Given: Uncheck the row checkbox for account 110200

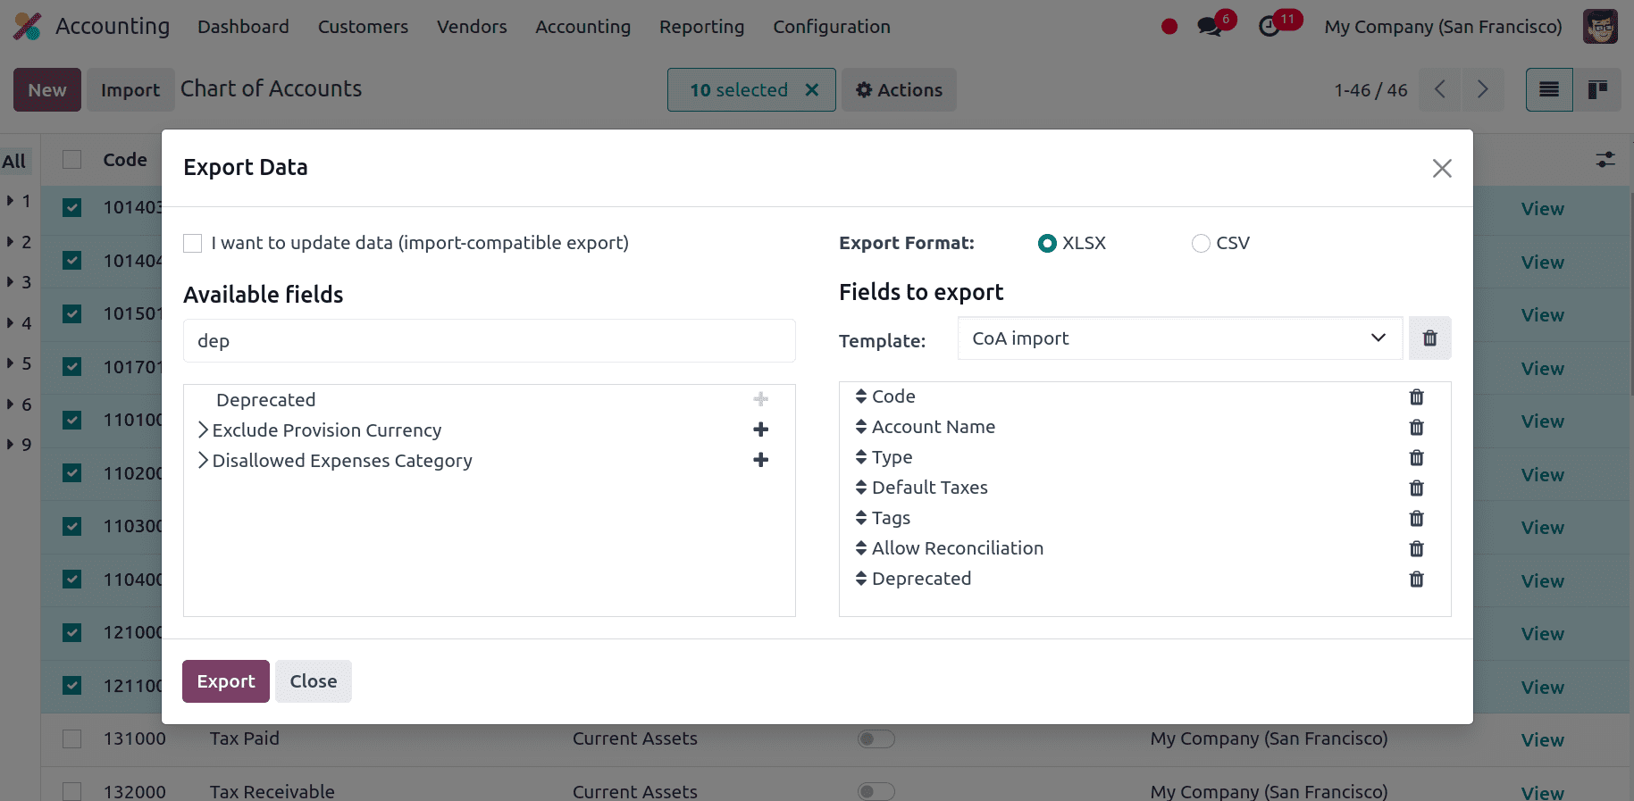Looking at the screenshot, I should coord(72,473).
